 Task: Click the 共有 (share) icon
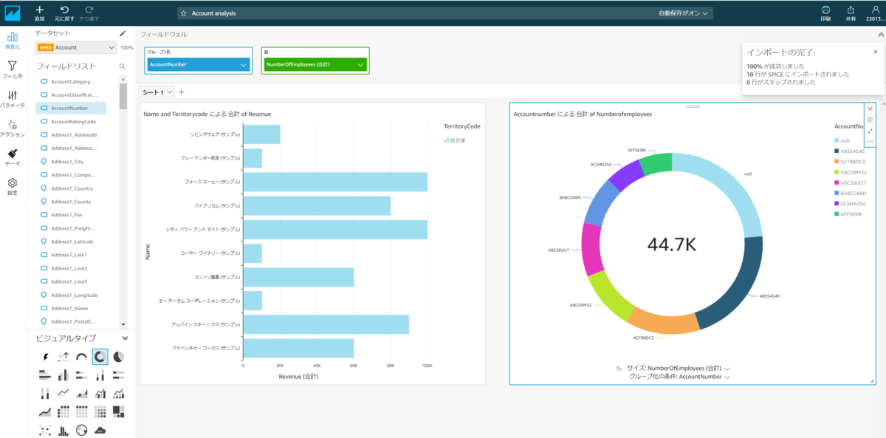click(x=851, y=13)
